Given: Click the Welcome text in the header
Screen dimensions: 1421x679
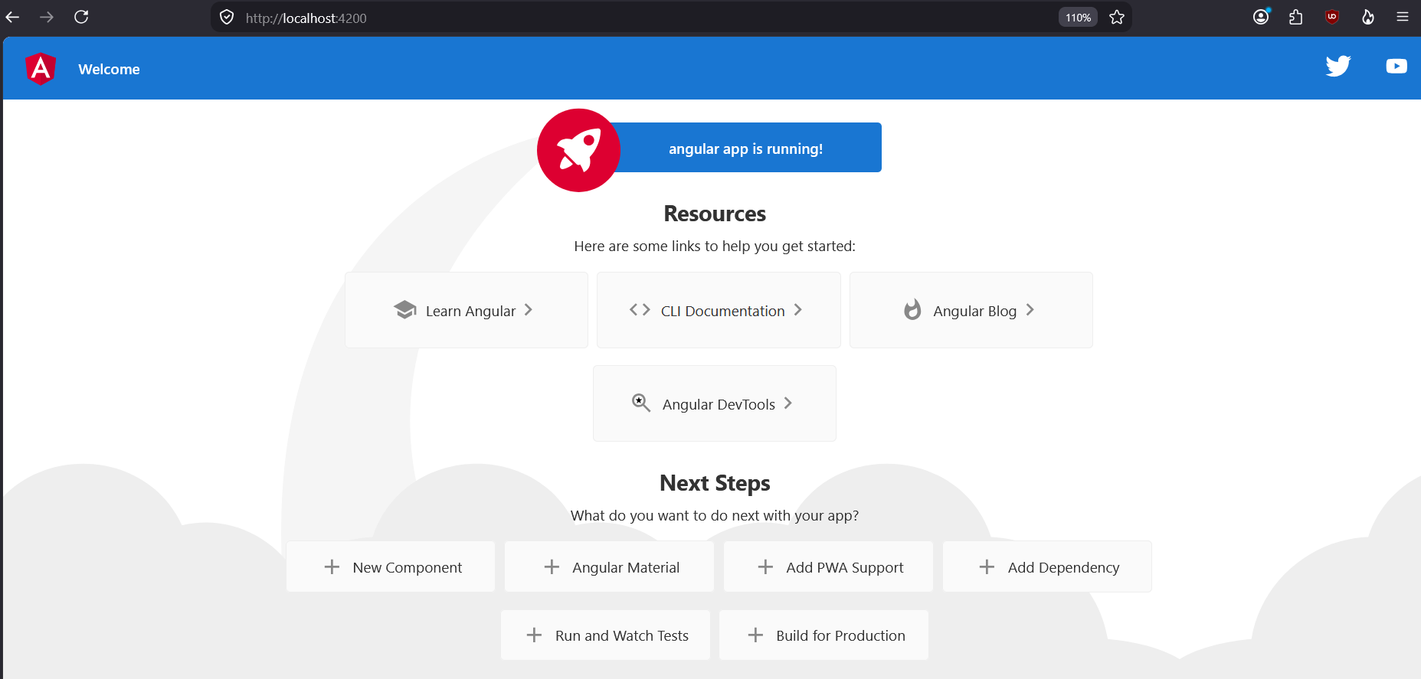Looking at the screenshot, I should point(109,69).
